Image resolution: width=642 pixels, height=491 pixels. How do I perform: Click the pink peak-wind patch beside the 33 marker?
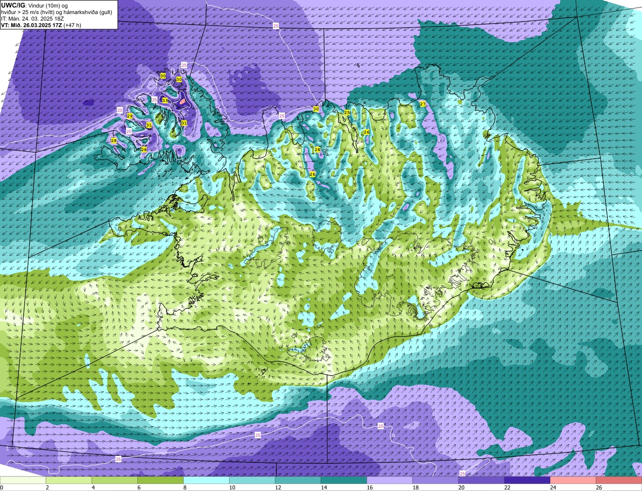183,101
